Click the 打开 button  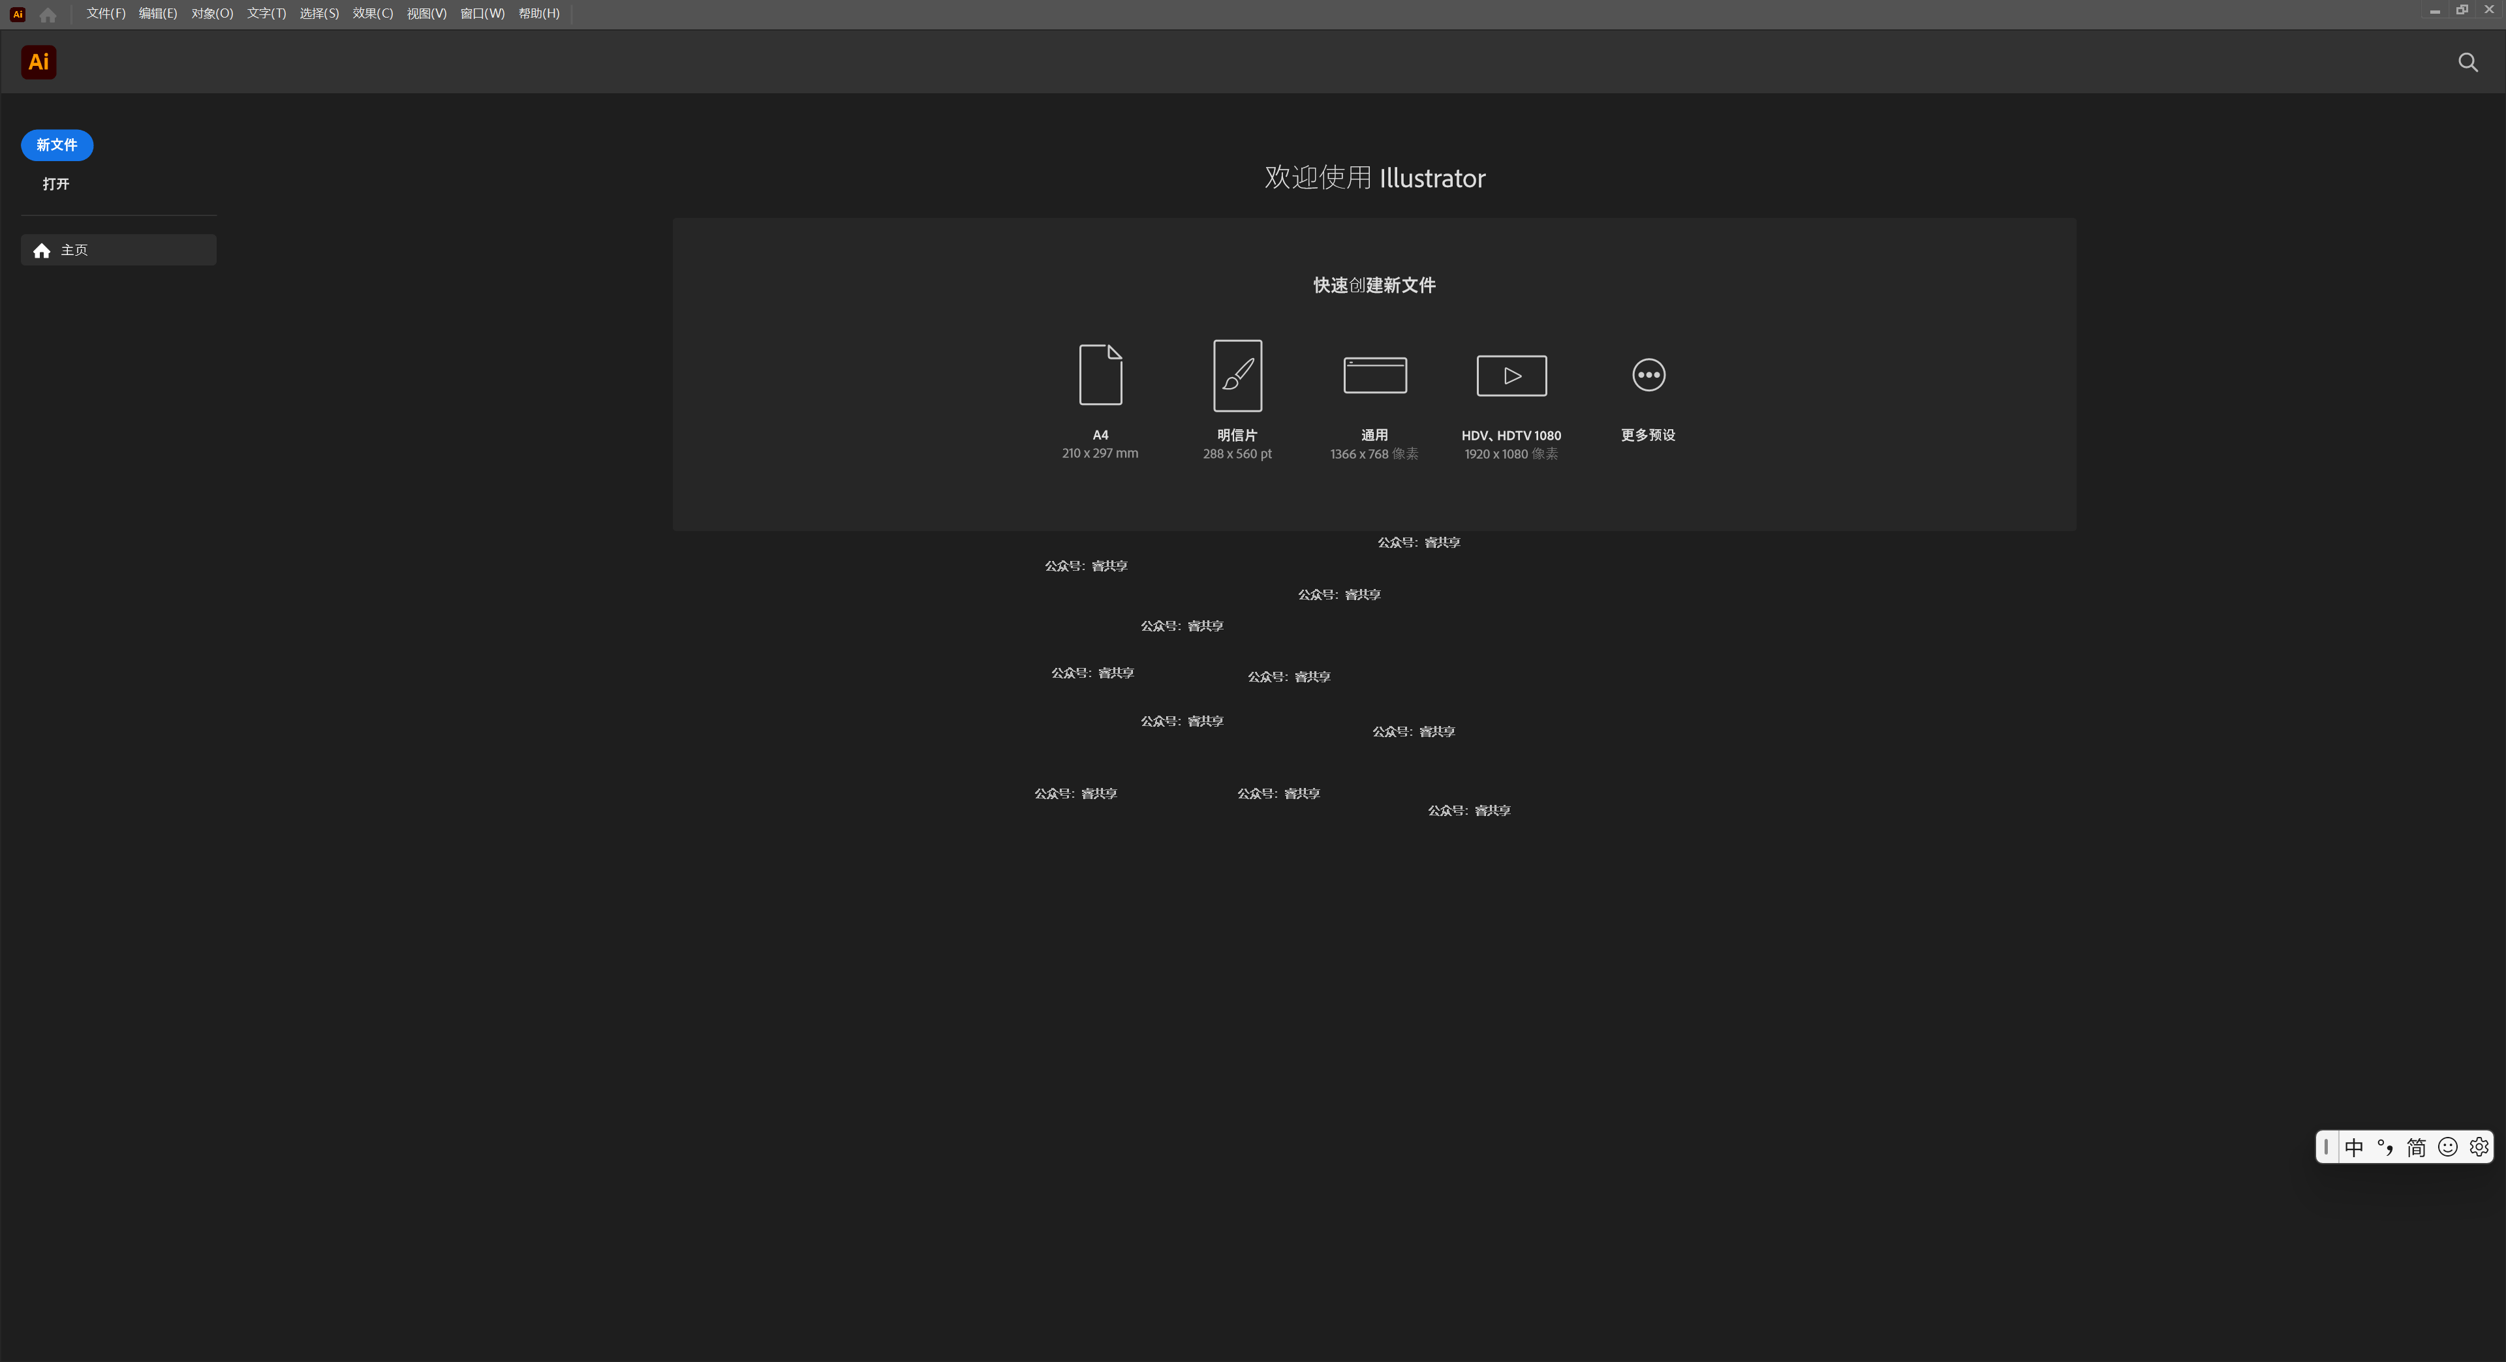point(55,184)
